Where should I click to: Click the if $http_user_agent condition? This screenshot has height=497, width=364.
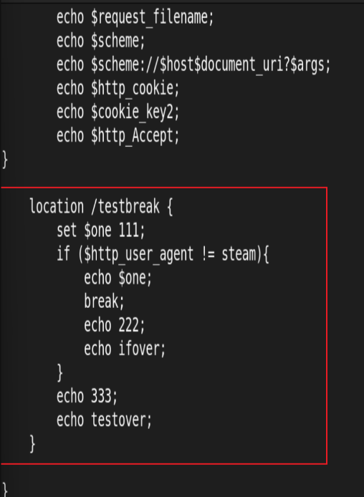pyautogui.click(x=163, y=254)
